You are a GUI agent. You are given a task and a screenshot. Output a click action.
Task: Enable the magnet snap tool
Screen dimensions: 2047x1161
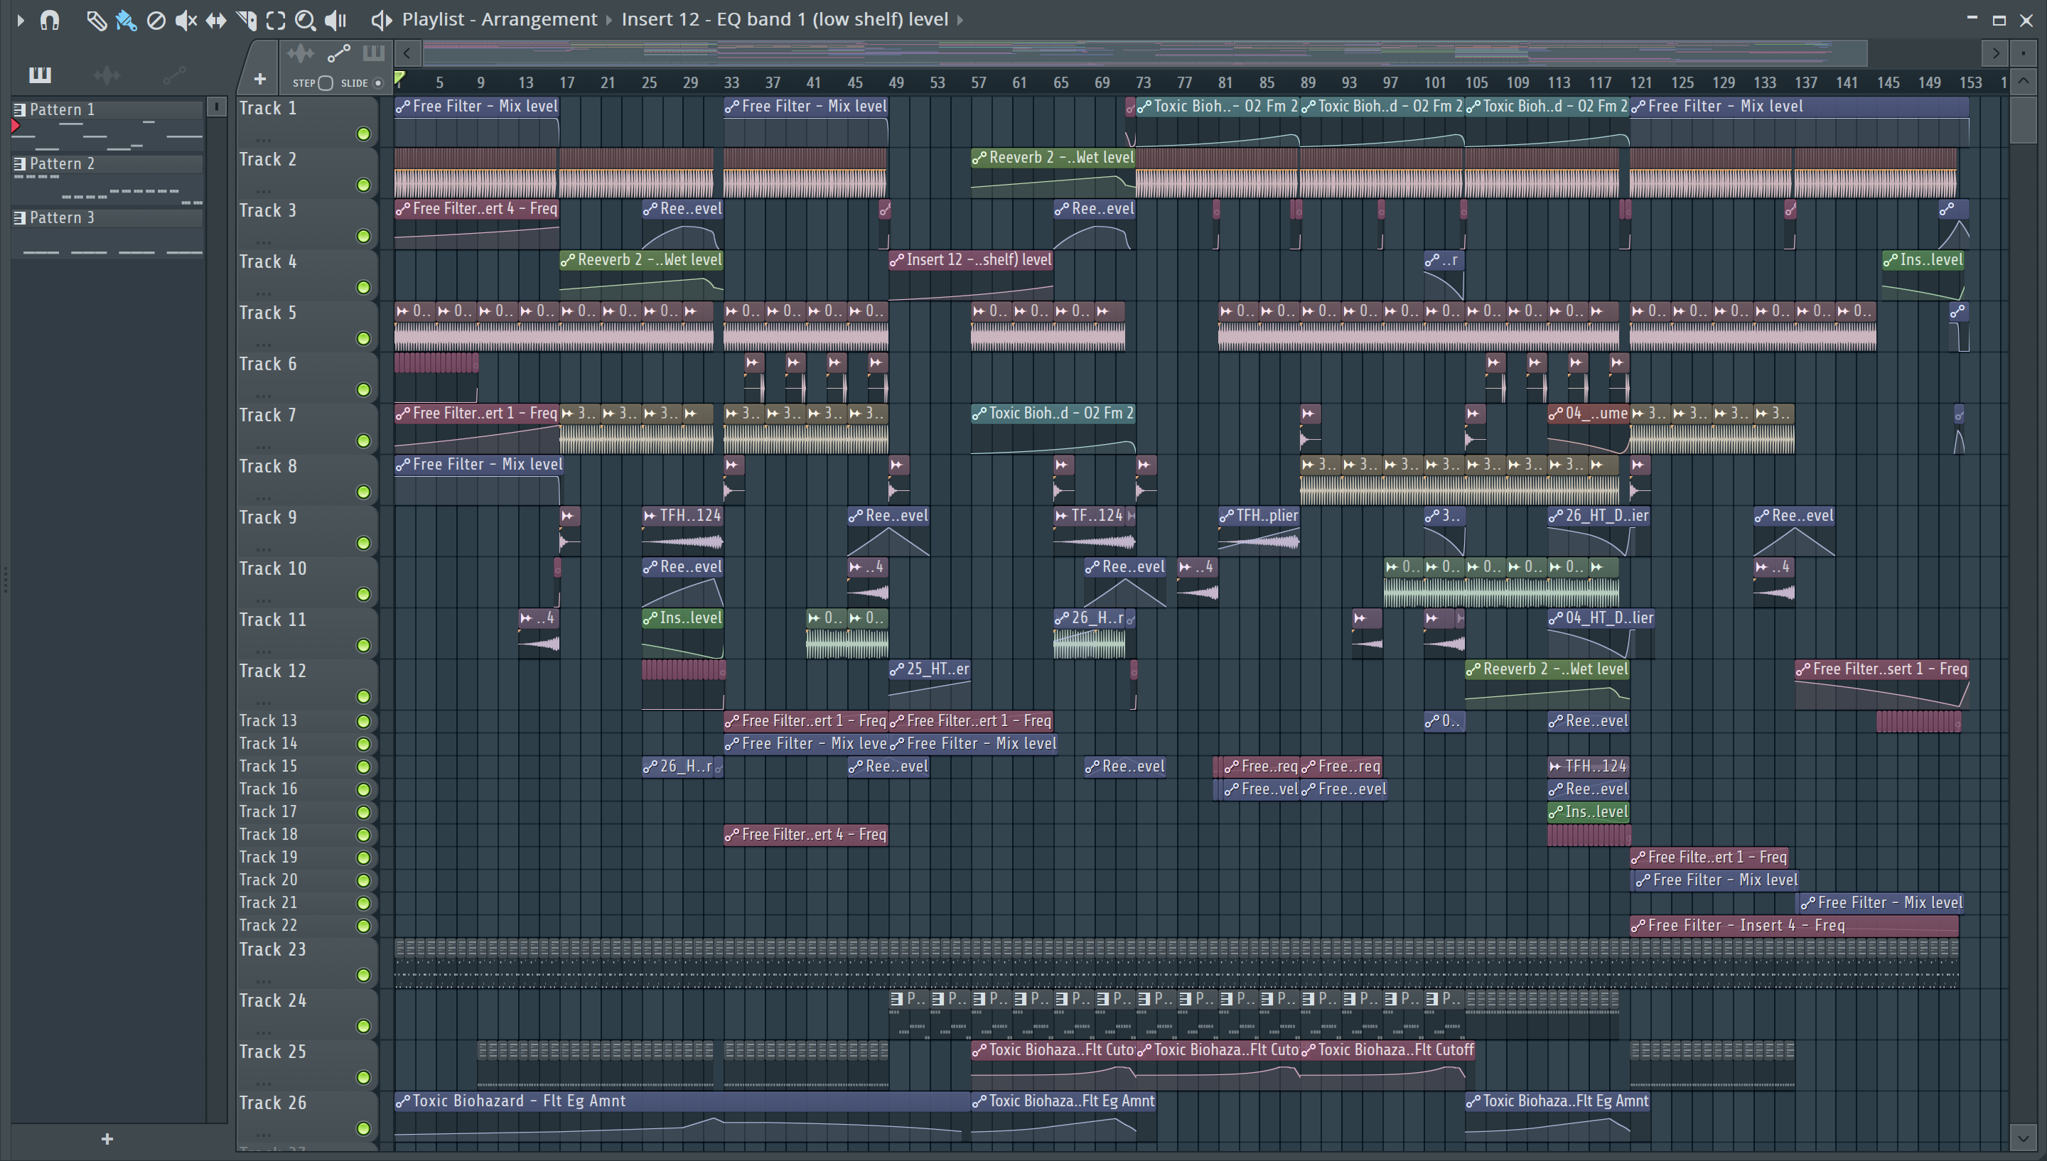[50, 19]
